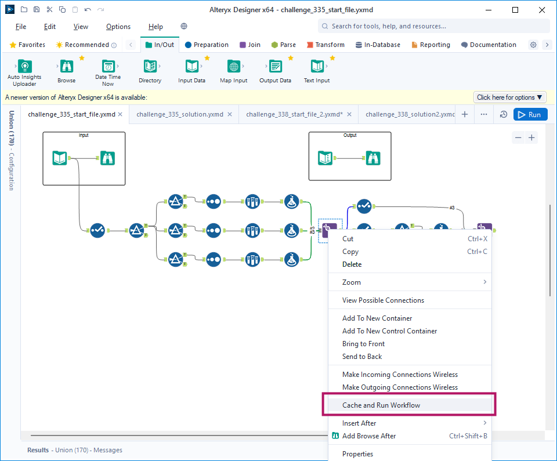Image resolution: width=557 pixels, height=461 pixels.
Task: Open the Preparation tool category
Action: point(207,45)
